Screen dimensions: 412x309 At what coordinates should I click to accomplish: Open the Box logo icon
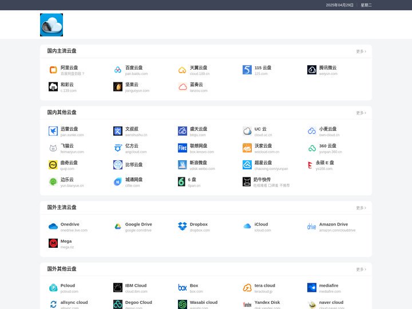[183, 288]
